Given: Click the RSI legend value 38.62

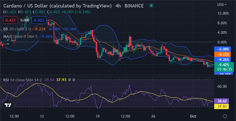Looking at the screenshot, I should coord(49,80).
